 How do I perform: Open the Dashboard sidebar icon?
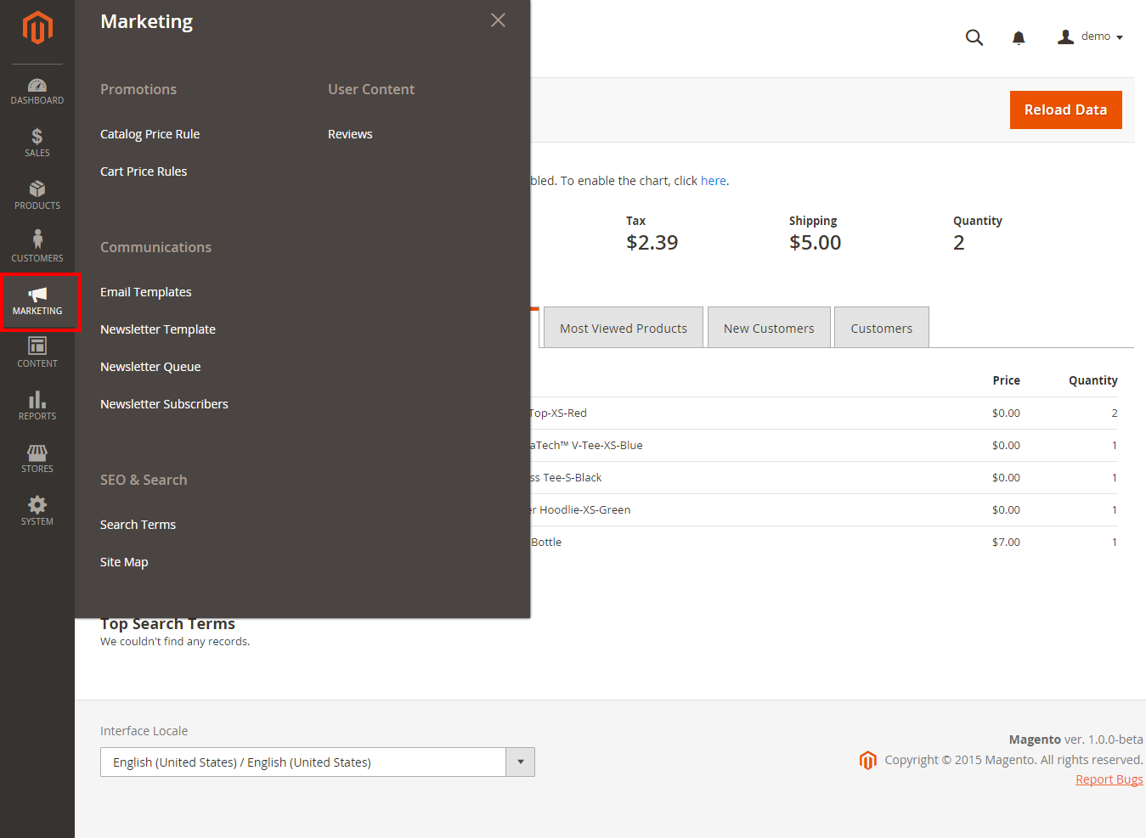click(37, 91)
